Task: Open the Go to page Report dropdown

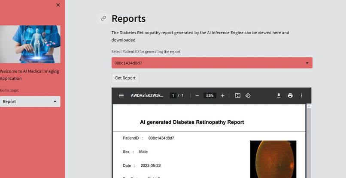Action: point(30,101)
